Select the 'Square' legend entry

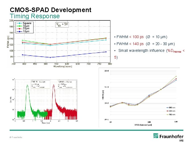pyautogui.click(x=24, y=23)
